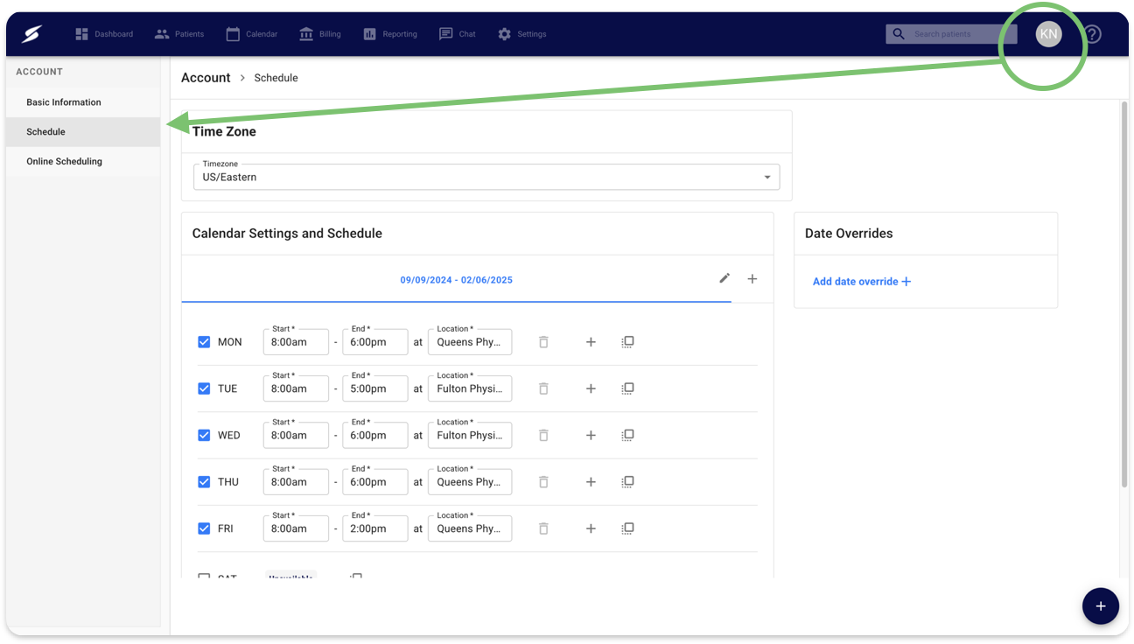Screen dimensions: 1134x644
Task: Delete the Tuesday time slot
Action: point(543,388)
